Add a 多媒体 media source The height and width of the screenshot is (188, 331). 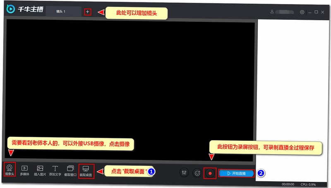pyautogui.click(x=24, y=170)
